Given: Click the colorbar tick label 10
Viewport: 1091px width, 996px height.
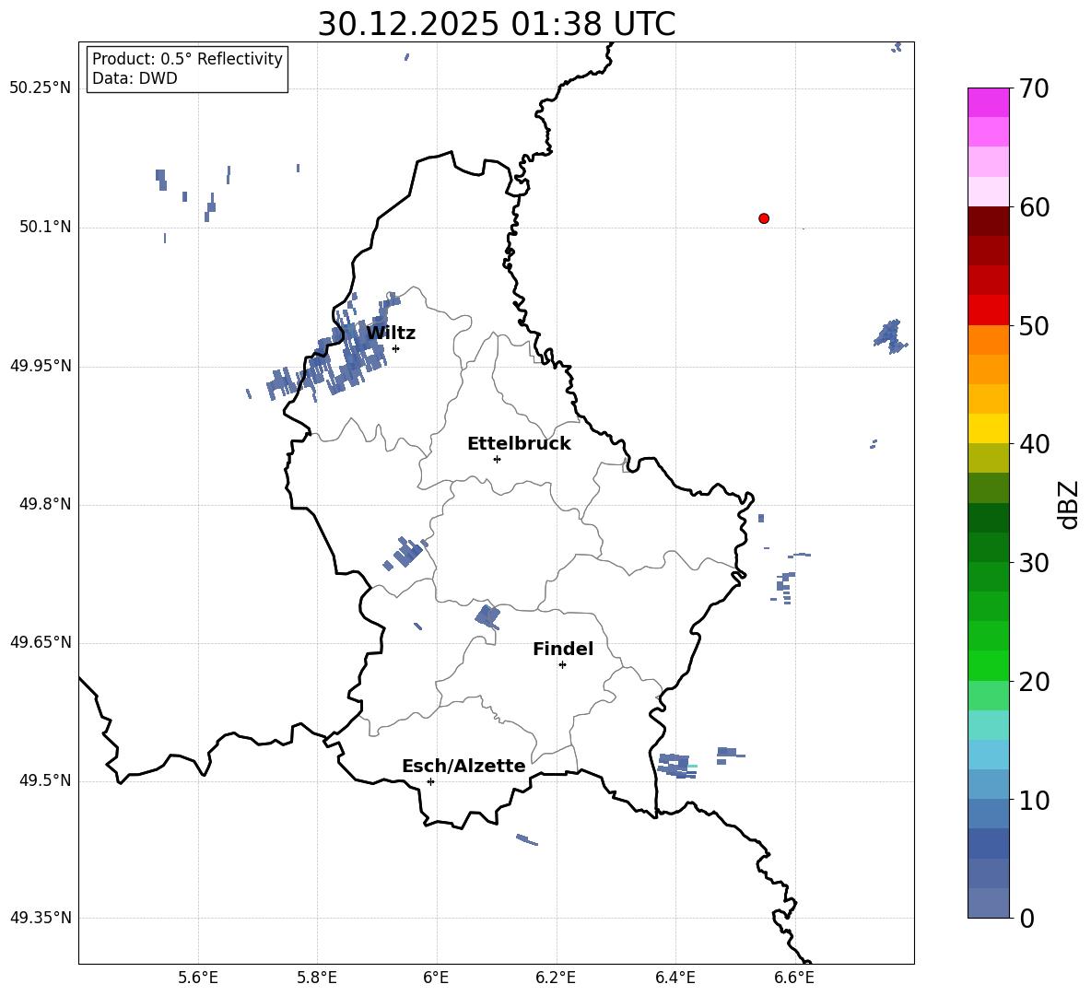Looking at the screenshot, I should tap(1034, 800).
